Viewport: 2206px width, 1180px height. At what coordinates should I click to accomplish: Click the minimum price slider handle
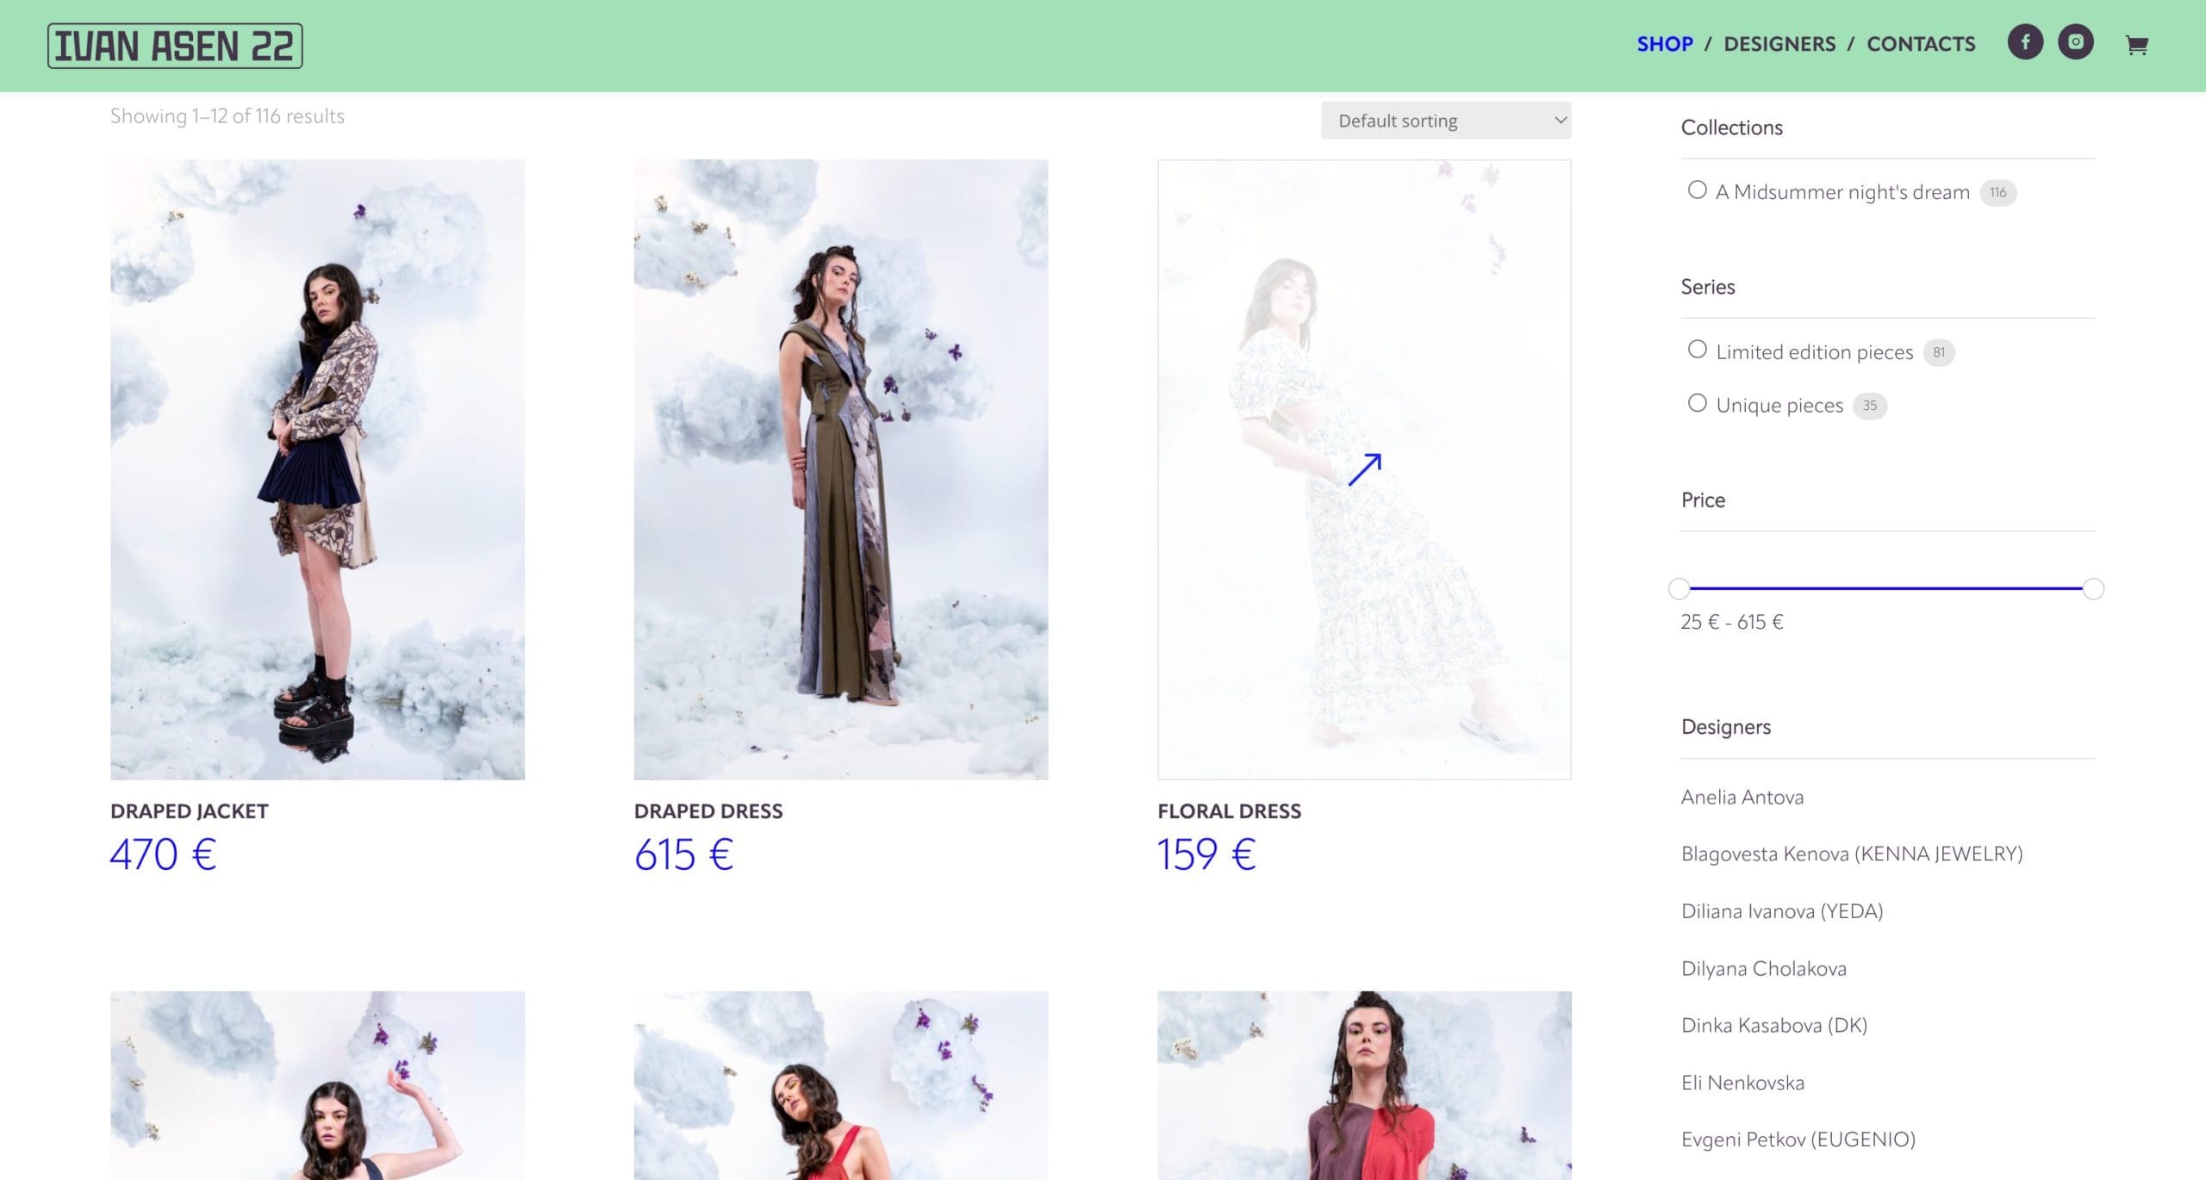(1679, 589)
